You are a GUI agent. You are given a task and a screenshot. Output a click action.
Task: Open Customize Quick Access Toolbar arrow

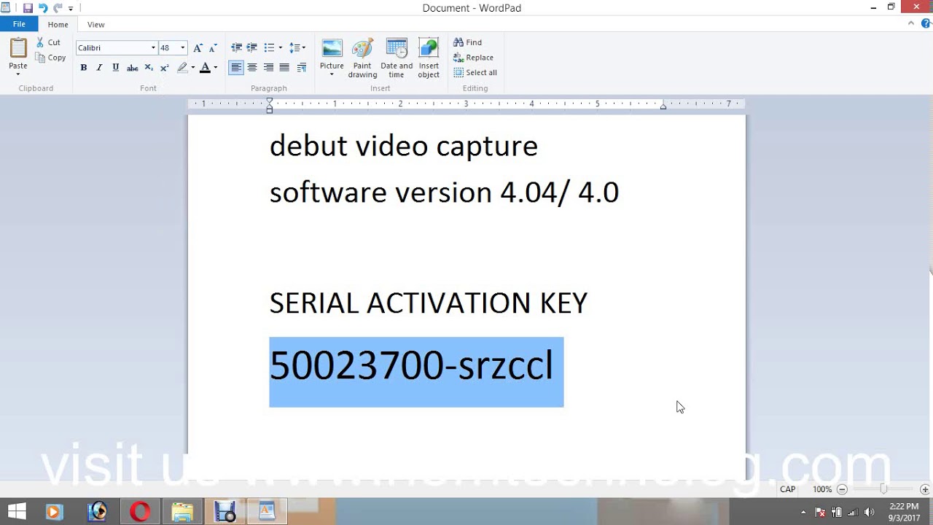[71, 9]
